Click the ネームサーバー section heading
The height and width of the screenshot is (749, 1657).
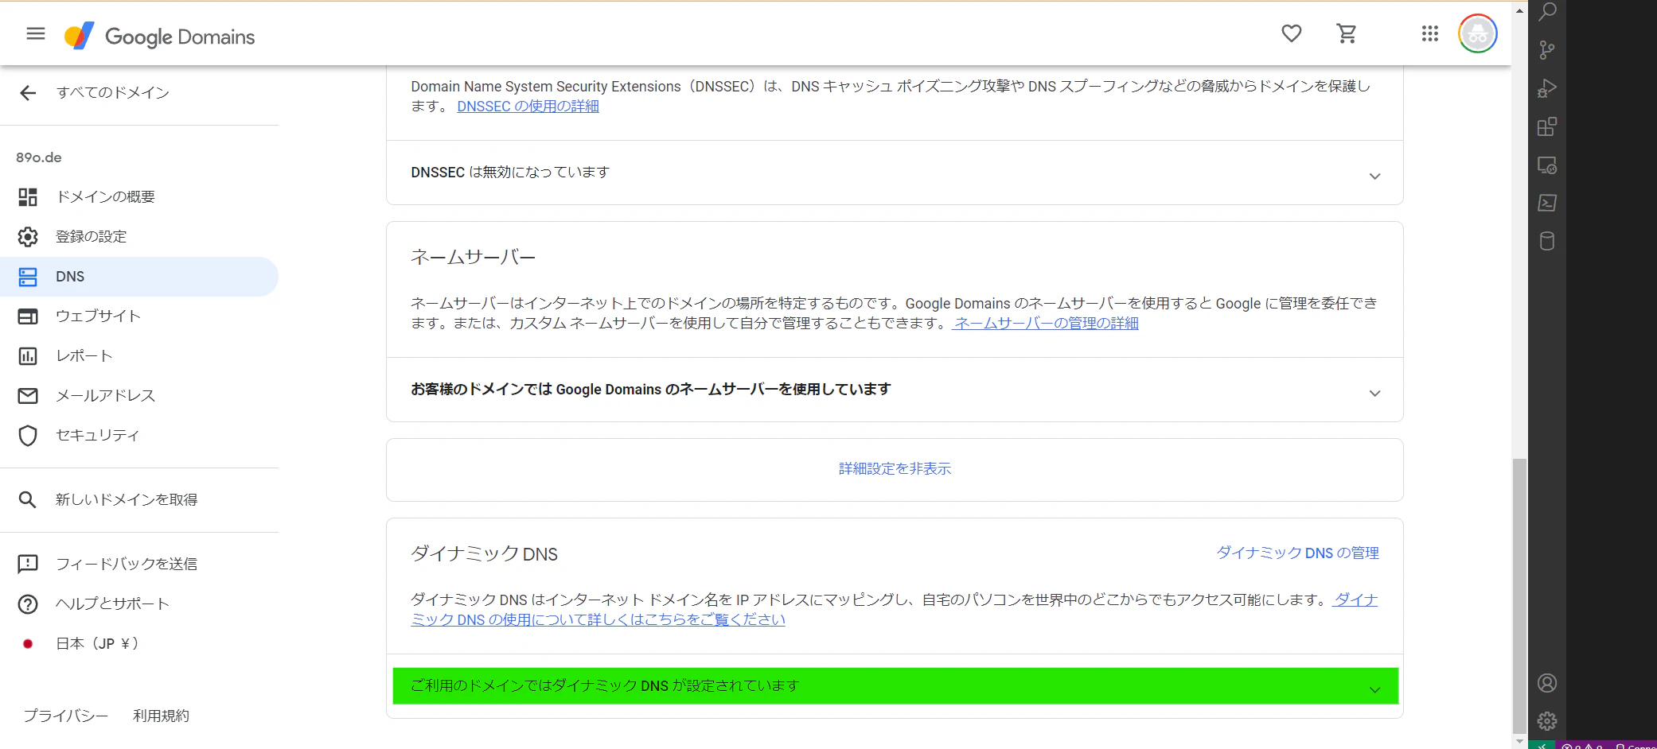474,258
